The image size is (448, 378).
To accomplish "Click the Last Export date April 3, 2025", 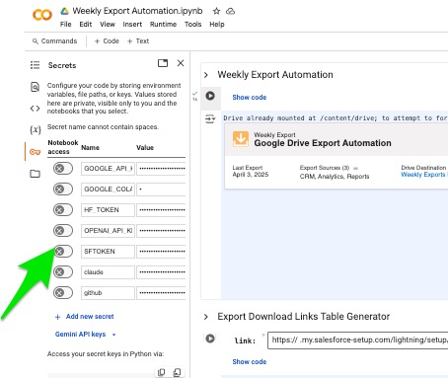I will coord(251,175).
